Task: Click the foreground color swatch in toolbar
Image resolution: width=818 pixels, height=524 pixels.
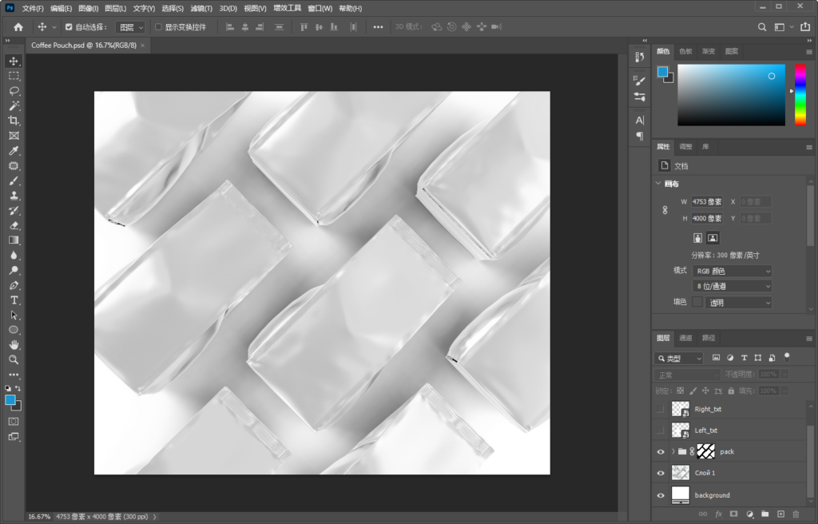Action: [10, 399]
